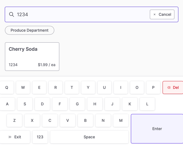This screenshot has width=183, height=146.
Task: Switch keyboard to 123 numeric layout
Action: [40, 137]
